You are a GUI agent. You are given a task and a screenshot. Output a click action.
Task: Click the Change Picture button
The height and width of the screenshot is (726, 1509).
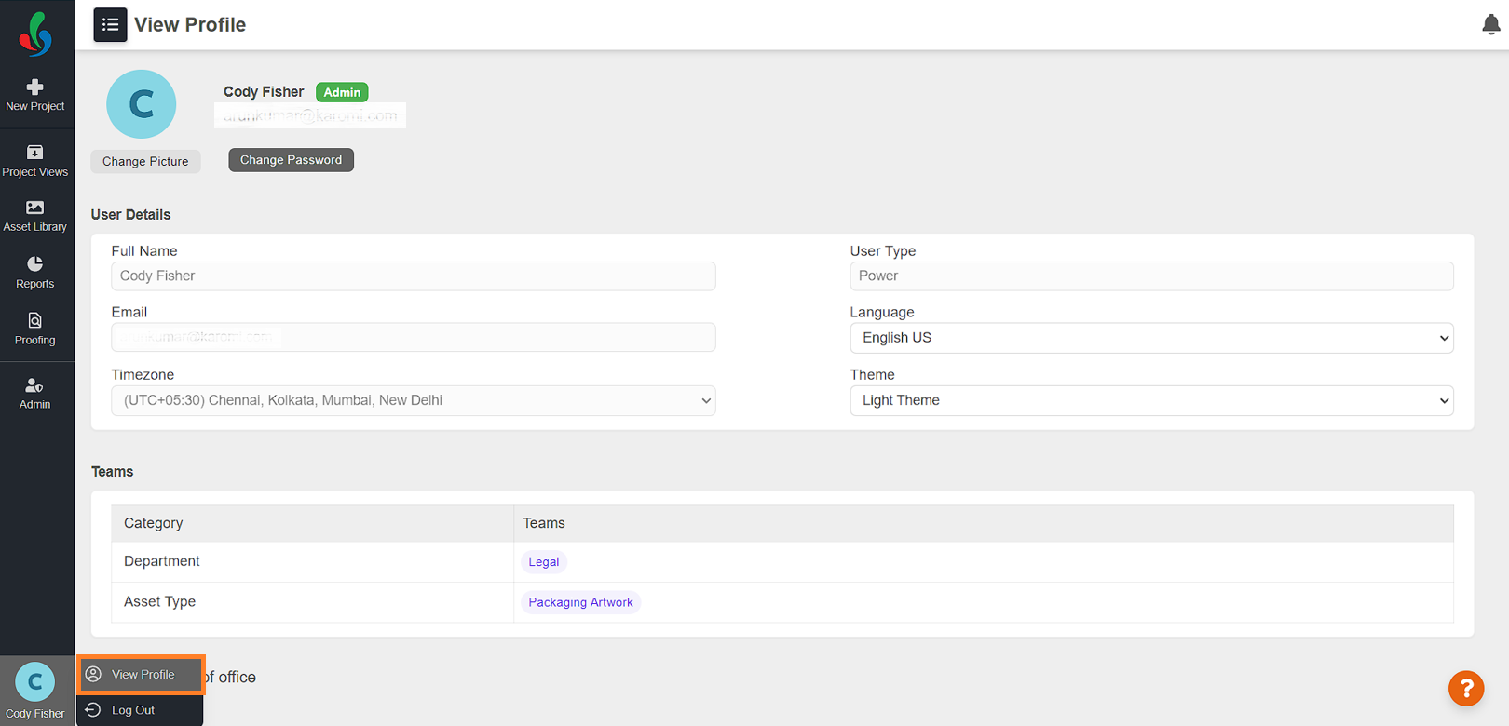coord(145,161)
